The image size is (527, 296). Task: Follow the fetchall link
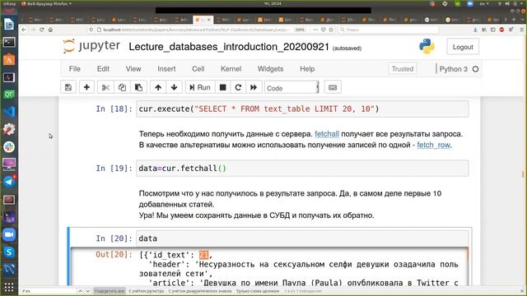click(327, 134)
